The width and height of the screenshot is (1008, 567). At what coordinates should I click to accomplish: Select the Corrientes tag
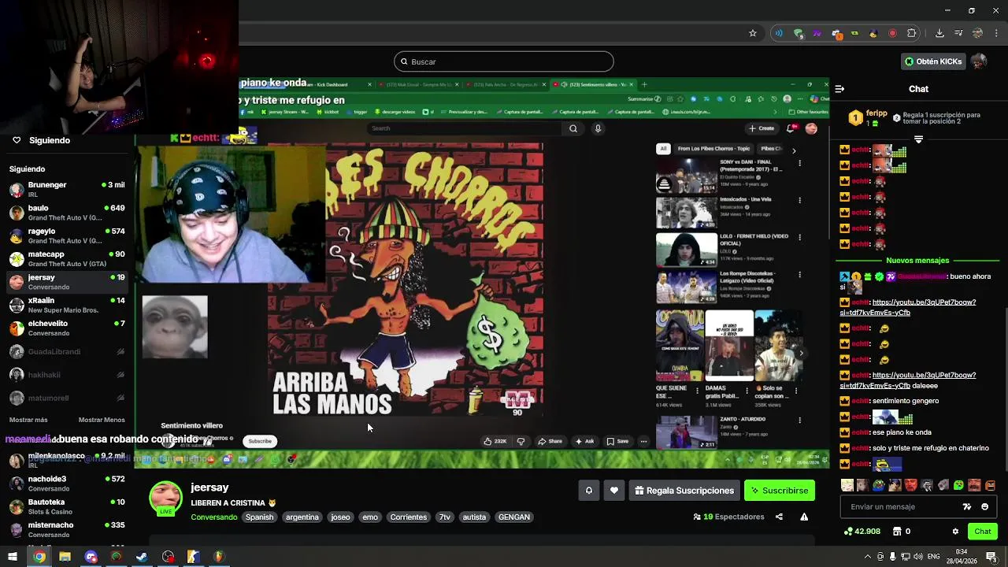pos(409,517)
